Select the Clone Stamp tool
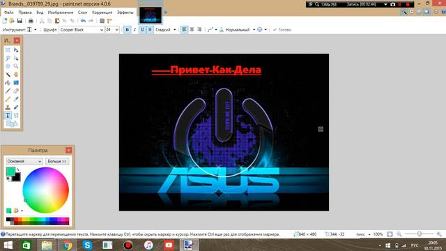This screenshot has height=251, width=446. 8,107
